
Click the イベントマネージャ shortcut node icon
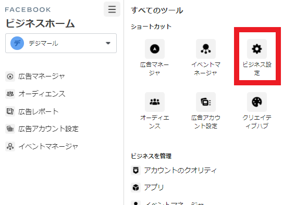(x=206, y=49)
